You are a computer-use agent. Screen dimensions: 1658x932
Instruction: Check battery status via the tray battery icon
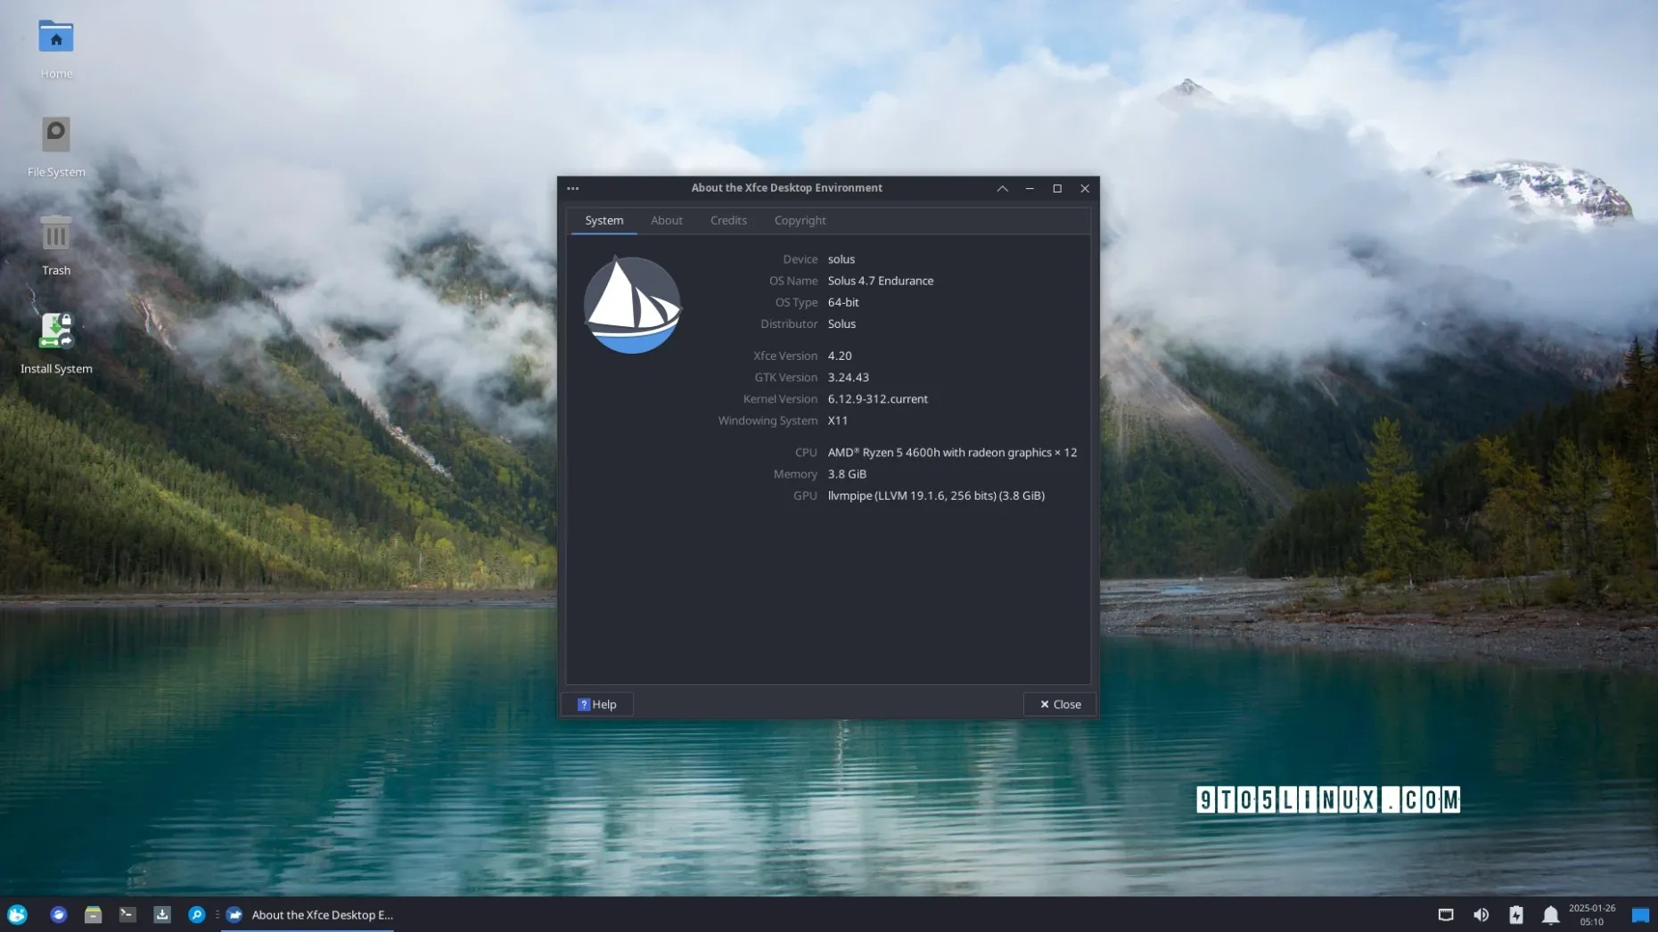[1517, 915]
